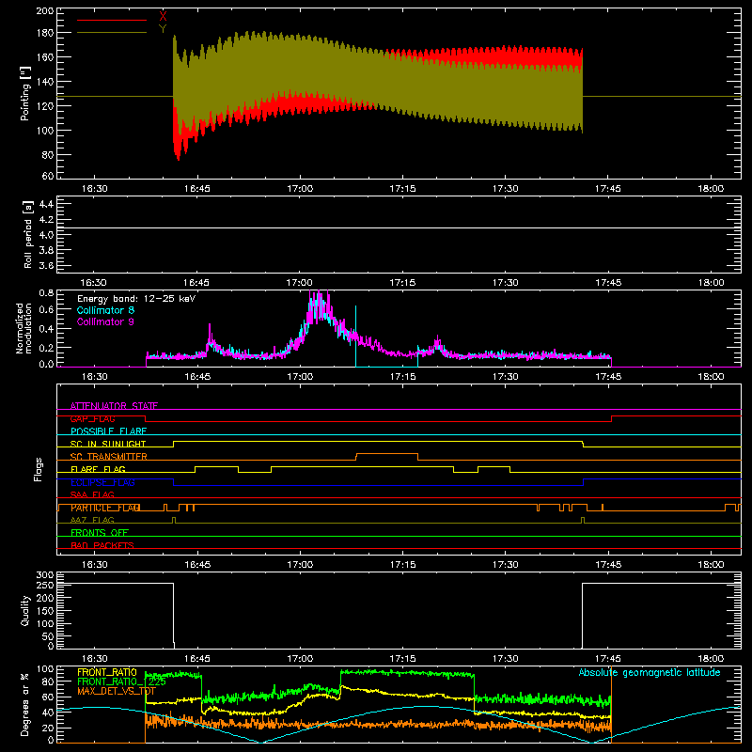752x752 pixels.
Task: Click the SC_IN_SUNLIGHT flag label
Action: [x=108, y=444]
